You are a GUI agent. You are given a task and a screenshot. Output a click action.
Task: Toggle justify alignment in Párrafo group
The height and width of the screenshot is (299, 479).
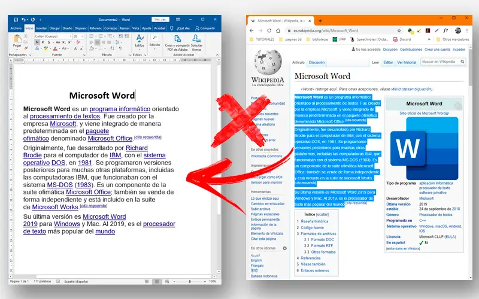click(109, 42)
